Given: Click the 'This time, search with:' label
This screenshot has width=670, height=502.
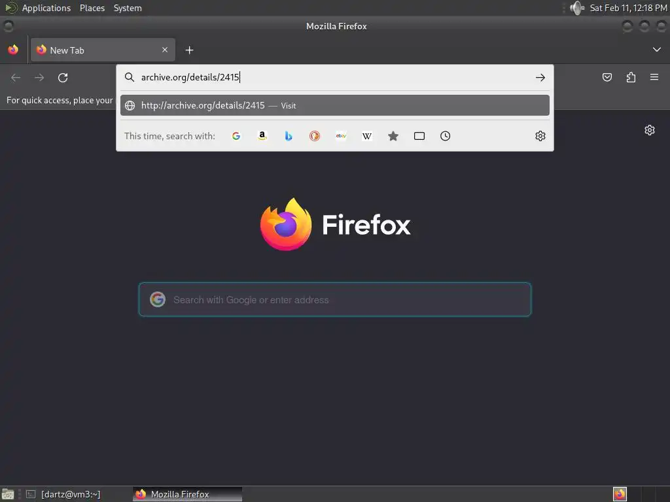Looking at the screenshot, I should (x=169, y=136).
